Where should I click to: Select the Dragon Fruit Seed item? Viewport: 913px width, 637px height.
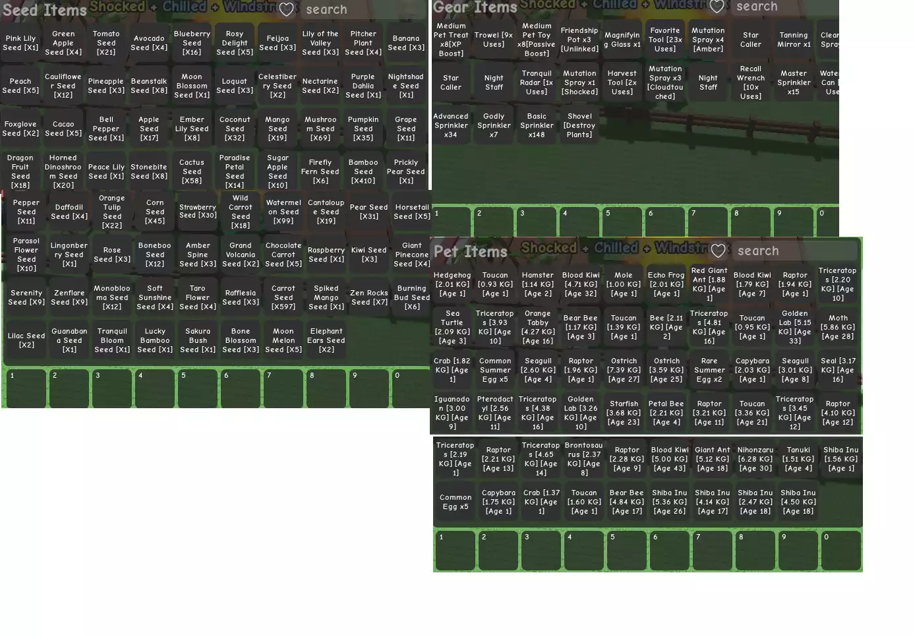[20, 171]
